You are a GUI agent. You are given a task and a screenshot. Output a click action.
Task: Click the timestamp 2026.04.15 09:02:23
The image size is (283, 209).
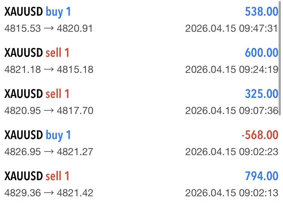(232, 152)
